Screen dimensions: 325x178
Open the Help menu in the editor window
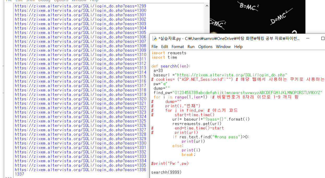238,47
